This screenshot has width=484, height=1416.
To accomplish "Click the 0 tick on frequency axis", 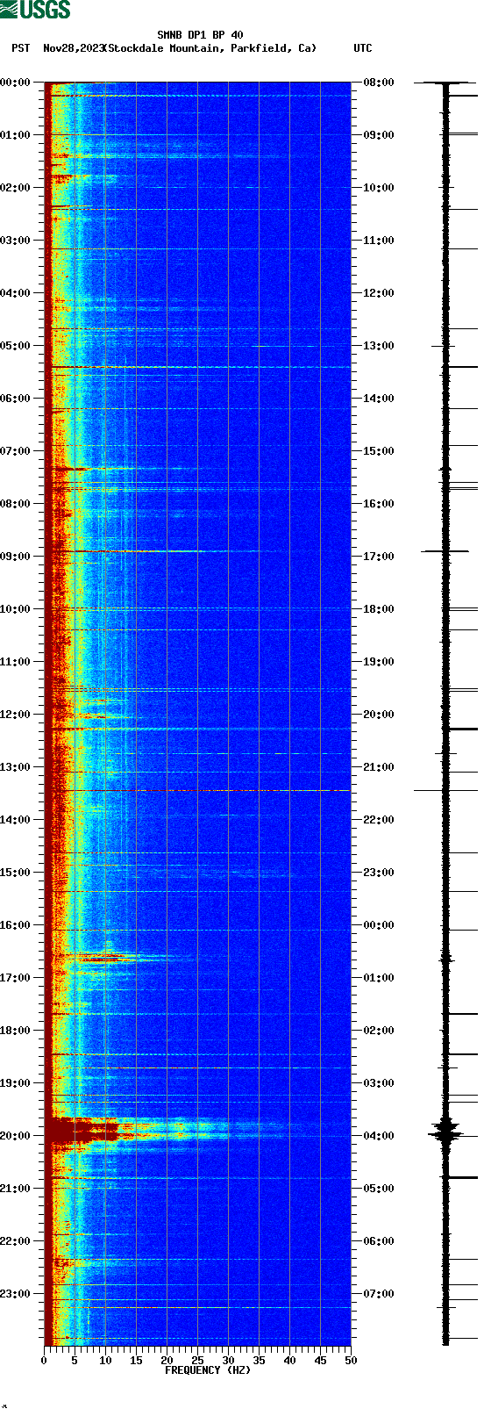I will (x=44, y=1361).
